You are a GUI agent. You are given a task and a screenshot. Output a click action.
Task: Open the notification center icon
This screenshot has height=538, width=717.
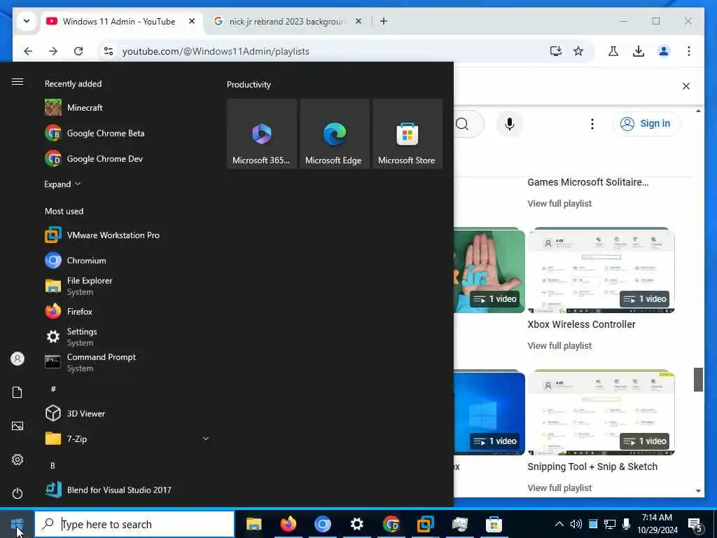(x=695, y=525)
